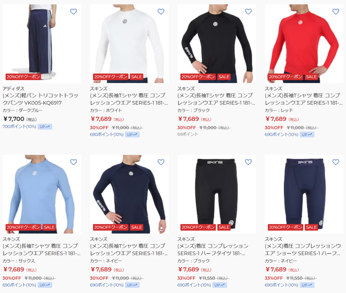346x293 pixels.
Task: Select the 690ポイント link under sax shirt
Action: (x=19, y=285)
